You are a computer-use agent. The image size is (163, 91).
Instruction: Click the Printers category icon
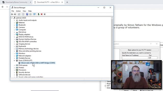pos(17,67)
